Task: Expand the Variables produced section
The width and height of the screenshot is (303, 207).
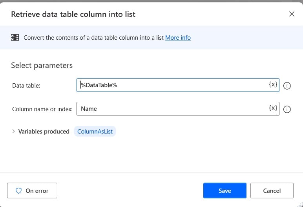Action: coord(13,131)
